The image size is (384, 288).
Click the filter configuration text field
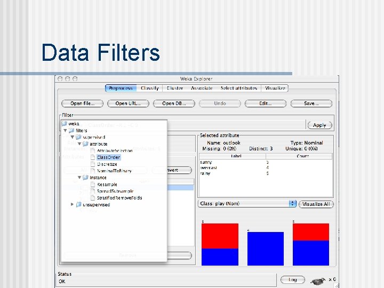point(236,125)
